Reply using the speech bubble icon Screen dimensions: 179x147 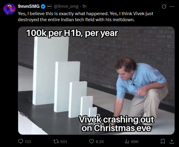point(21,142)
